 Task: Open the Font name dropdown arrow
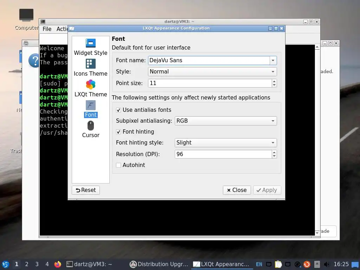point(273,60)
